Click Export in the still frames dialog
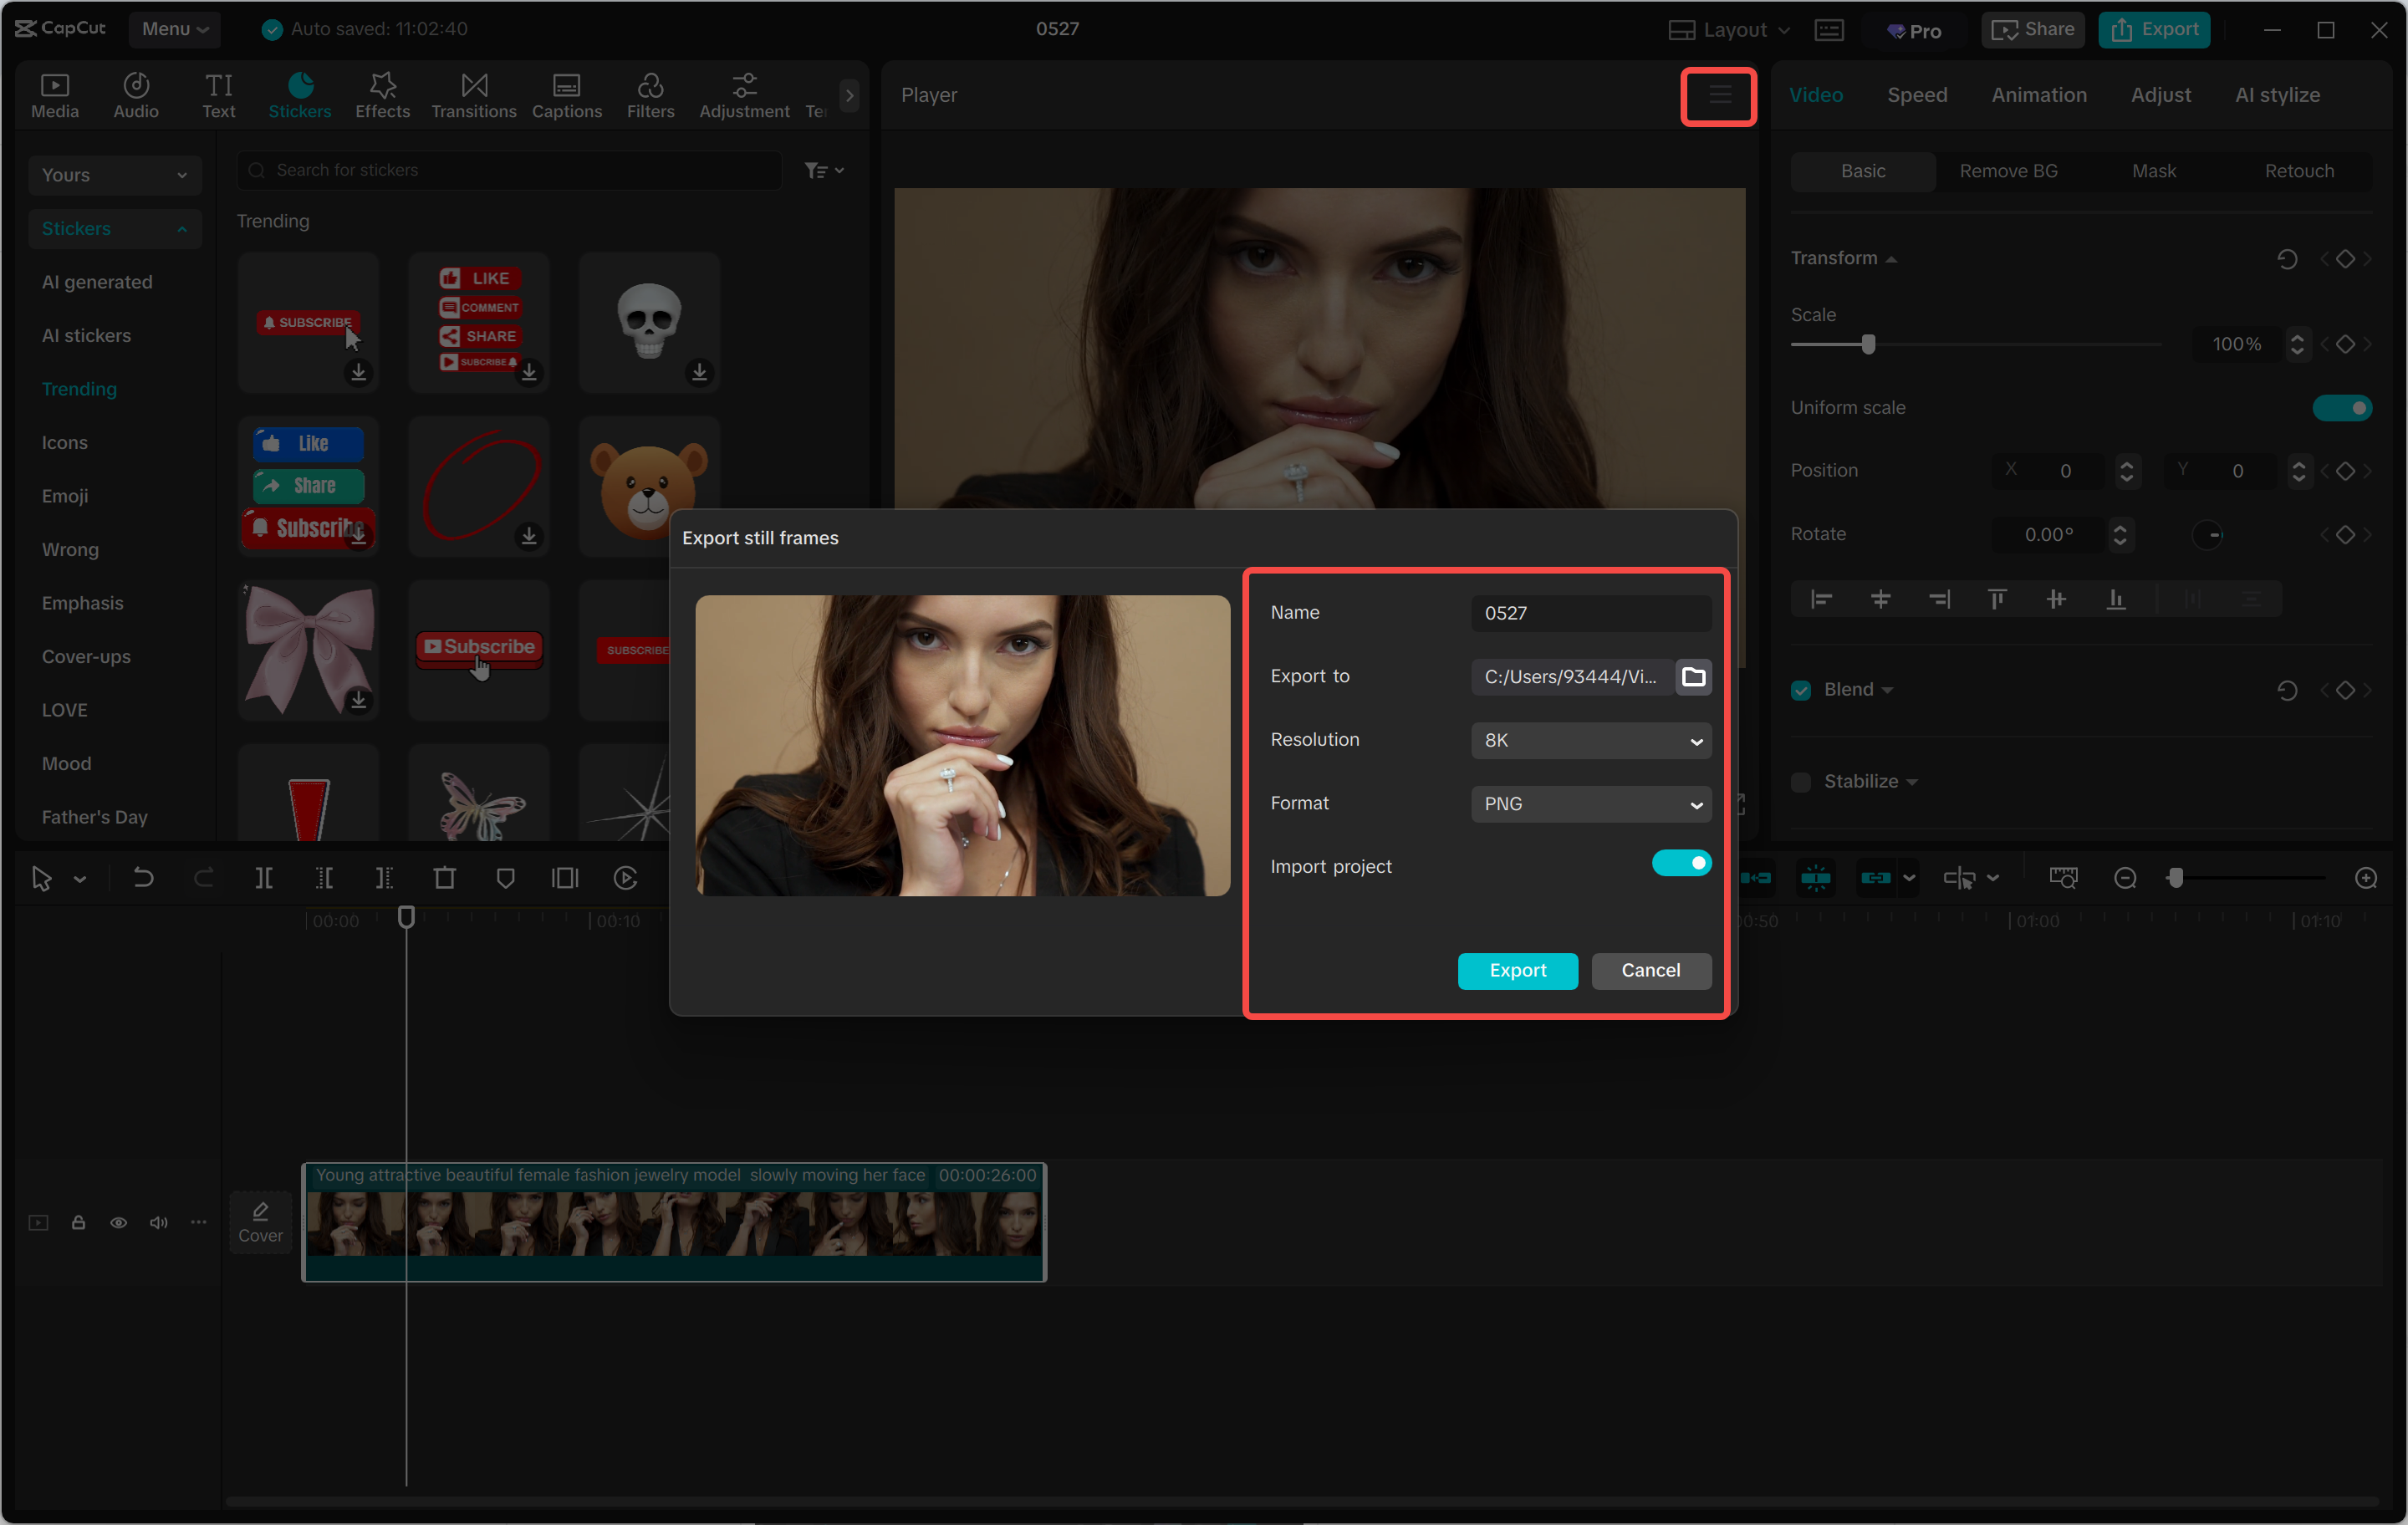2408x1525 pixels. coord(1517,970)
